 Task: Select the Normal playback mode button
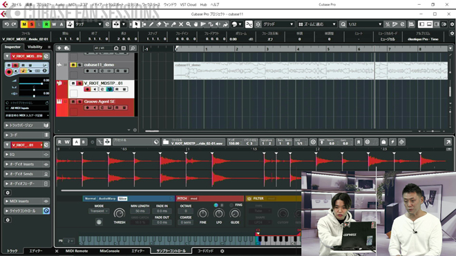click(90, 199)
